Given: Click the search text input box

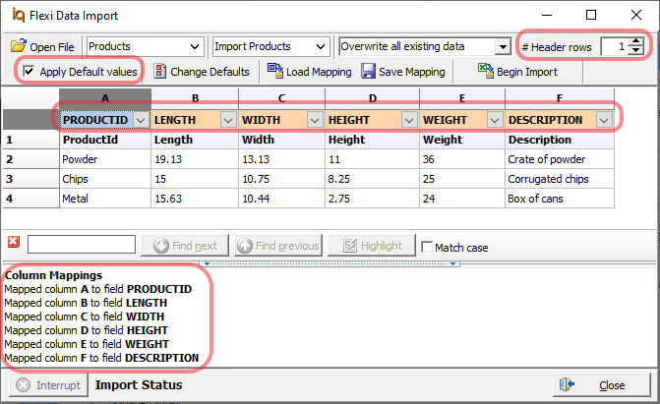Looking at the screenshot, I should (x=82, y=244).
